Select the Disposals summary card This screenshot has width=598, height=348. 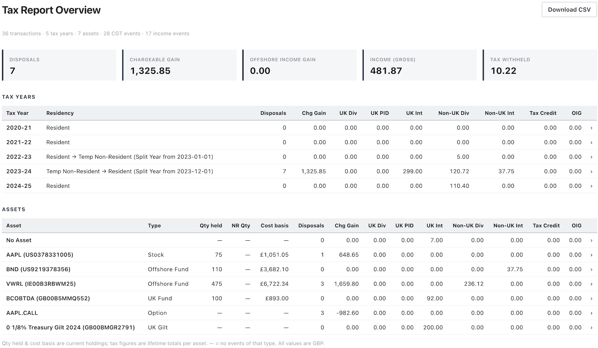point(59,65)
